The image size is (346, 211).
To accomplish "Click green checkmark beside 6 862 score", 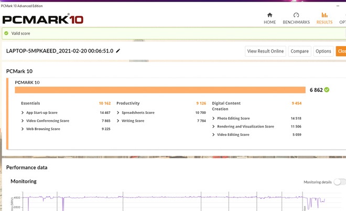I will tap(327, 90).
